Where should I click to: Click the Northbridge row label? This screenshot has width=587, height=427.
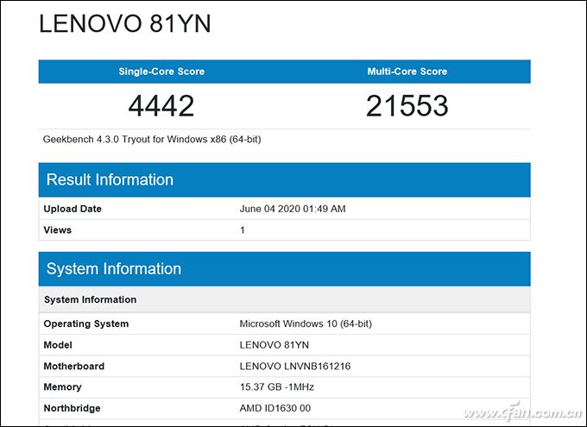click(73, 408)
